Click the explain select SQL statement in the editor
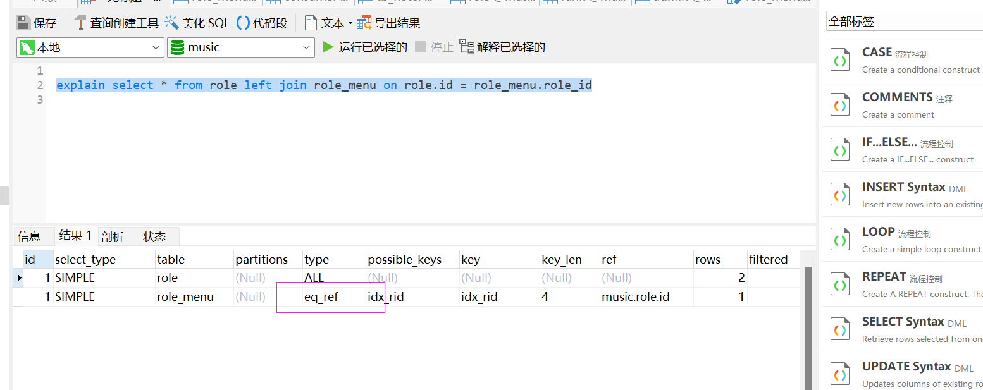The width and height of the screenshot is (983, 390). click(324, 85)
